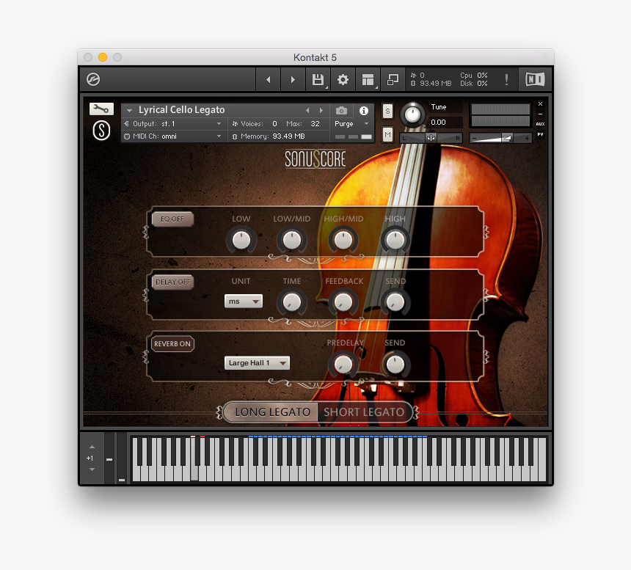Toggle the EQ OFF switch
Image resolution: width=631 pixels, height=570 pixels.
coord(172,219)
